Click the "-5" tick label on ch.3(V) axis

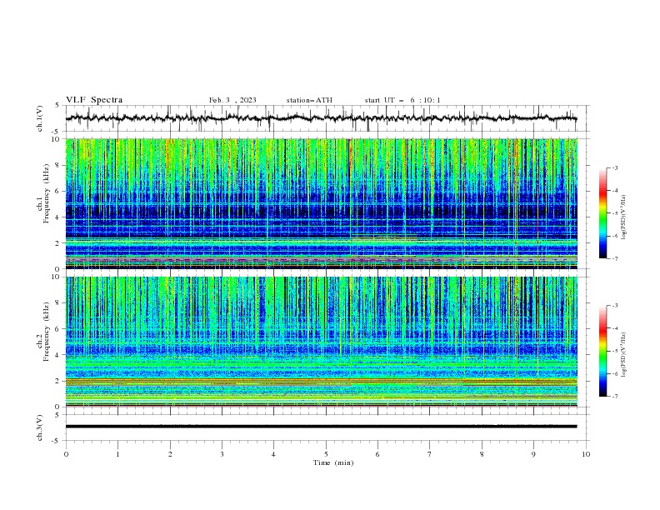[x=57, y=441]
